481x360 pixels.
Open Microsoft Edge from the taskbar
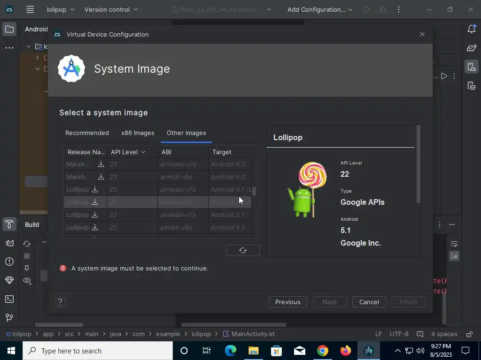tap(231, 351)
